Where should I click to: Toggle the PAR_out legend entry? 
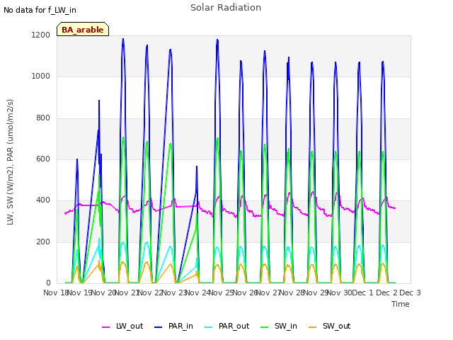[x=226, y=326]
